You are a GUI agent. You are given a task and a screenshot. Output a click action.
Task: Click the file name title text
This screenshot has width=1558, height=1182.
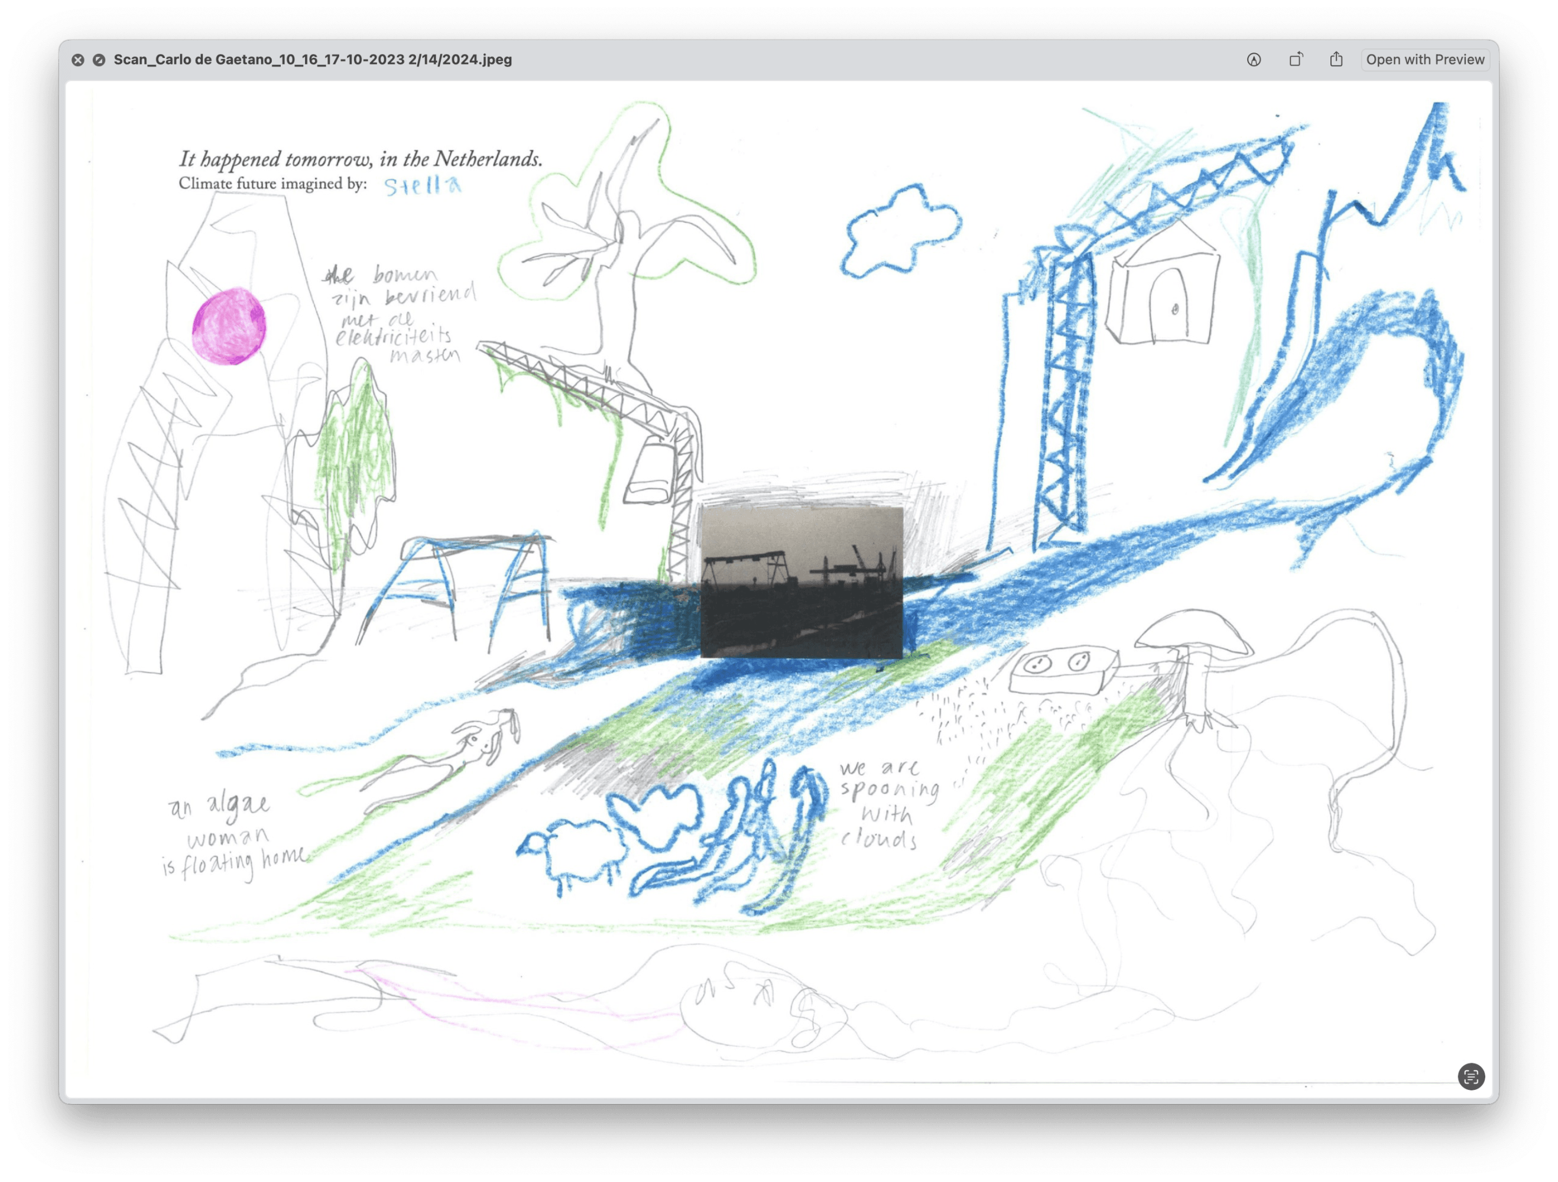pos(313,60)
